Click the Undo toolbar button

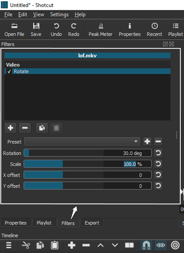pos(56,30)
